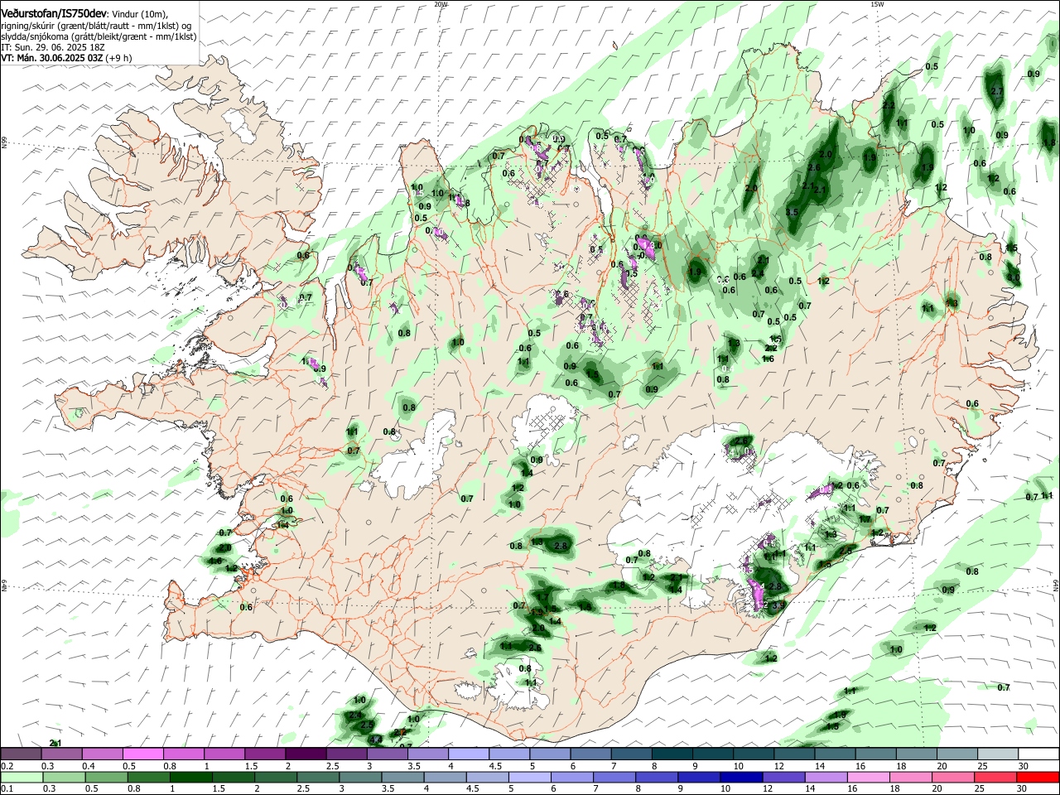This screenshot has height=795, width=1060.
Task: Select the bright magenta 0.5–0.8 snow swatch
Action: (x=143, y=754)
